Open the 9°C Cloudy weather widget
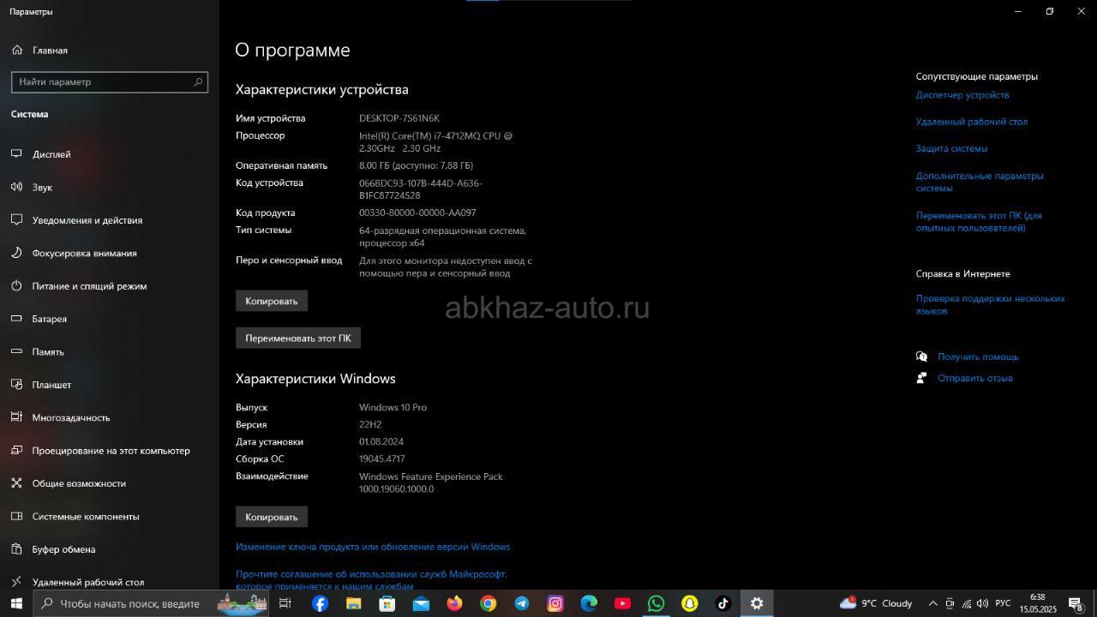The width and height of the screenshot is (1097, 617). (x=875, y=603)
